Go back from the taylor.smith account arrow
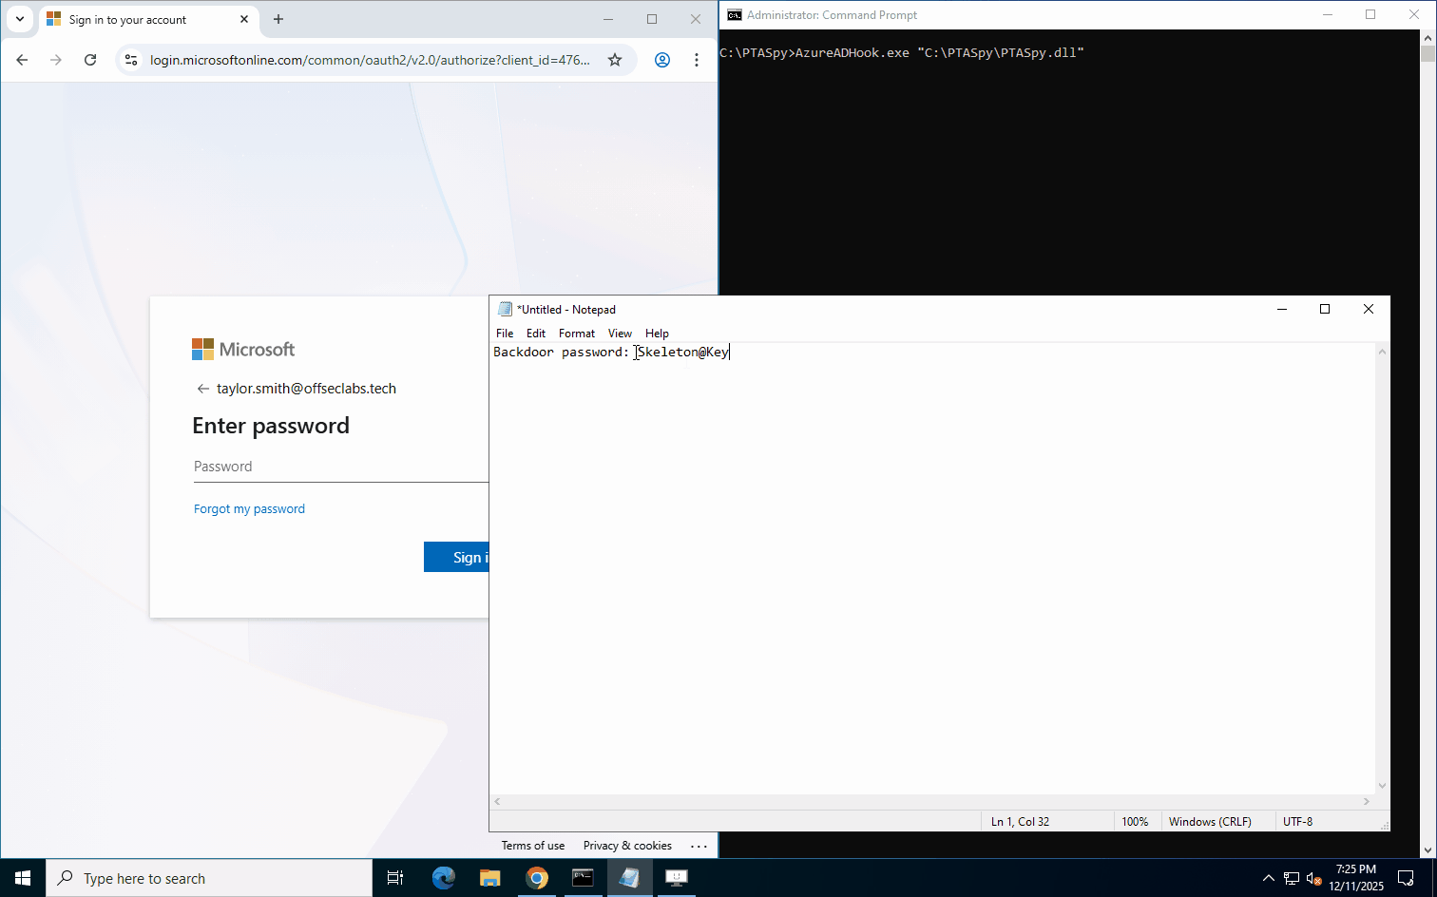1437x897 pixels. (x=202, y=389)
